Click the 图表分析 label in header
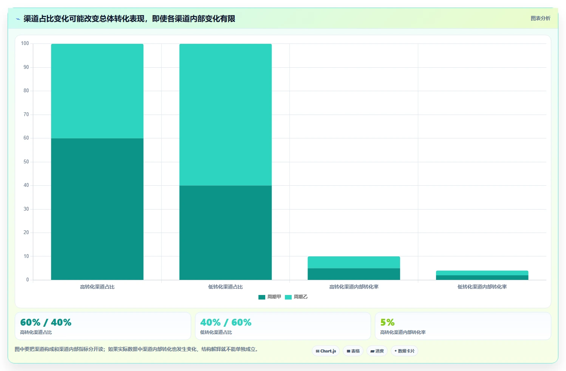This screenshot has height=371, width=566. [540, 18]
